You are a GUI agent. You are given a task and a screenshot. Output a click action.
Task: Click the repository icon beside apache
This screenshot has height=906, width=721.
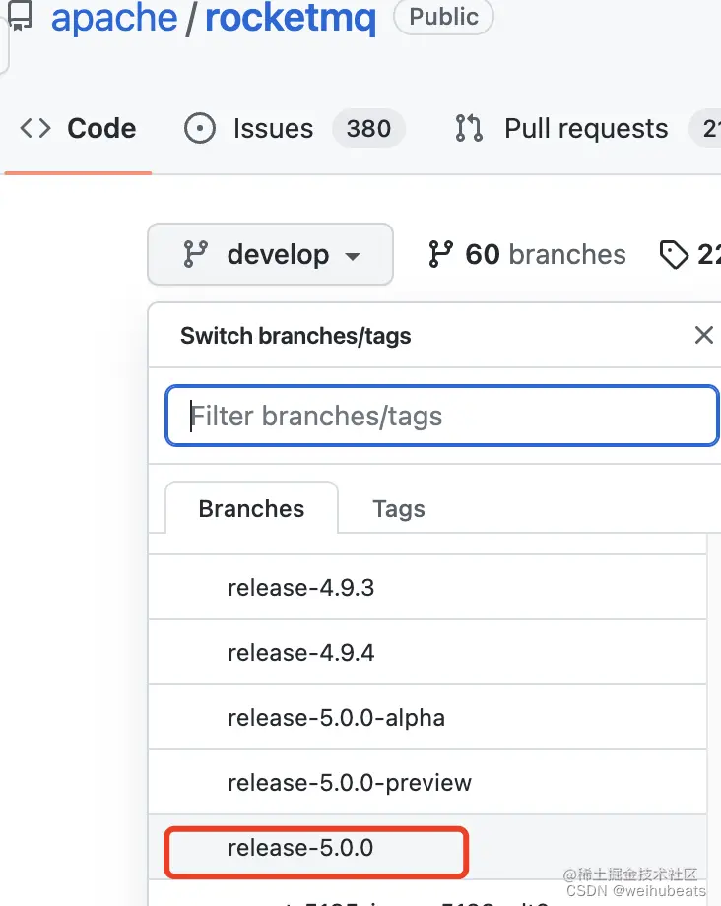pos(20,16)
